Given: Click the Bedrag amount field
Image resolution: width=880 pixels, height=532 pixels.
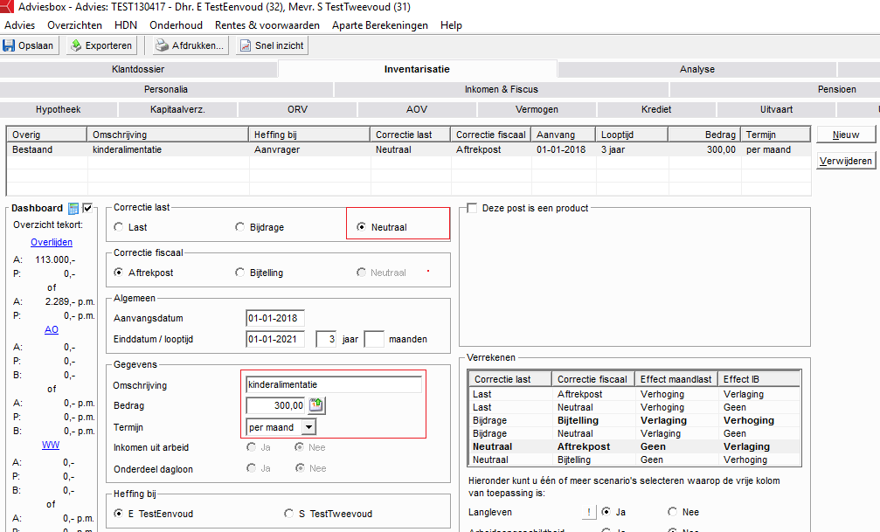Looking at the screenshot, I should click(275, 405).
